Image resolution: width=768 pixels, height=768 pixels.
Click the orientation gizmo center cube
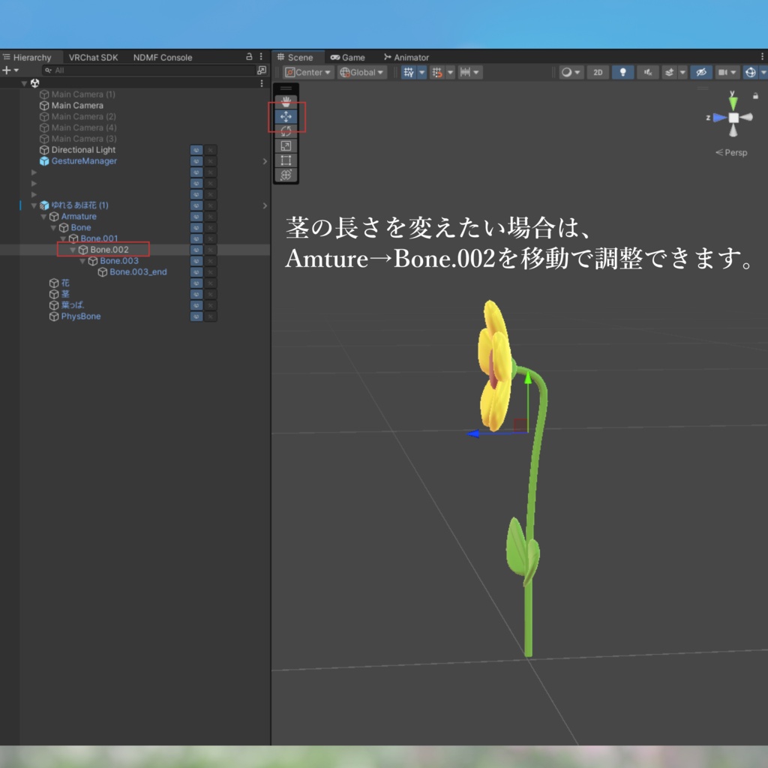(x=733, y=118)
